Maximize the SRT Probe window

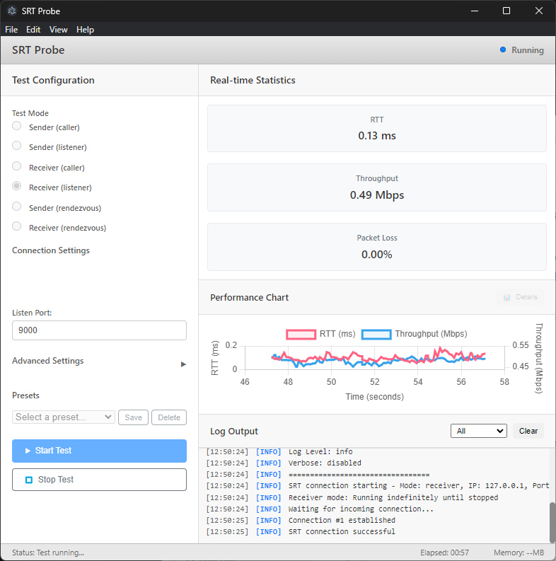[x=506, y=11]
